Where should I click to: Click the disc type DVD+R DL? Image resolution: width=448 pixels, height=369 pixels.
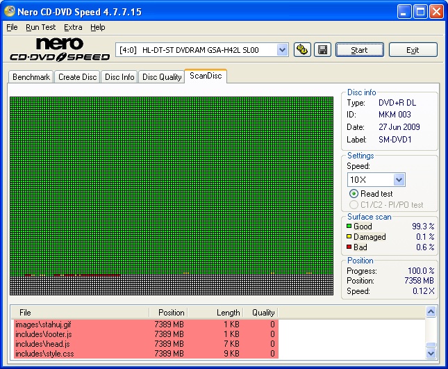397,103
